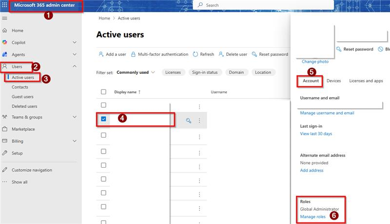Image resolution: width=390 pixels, height=224 pixels.
Task: Open Active users in the sidebar
Action: coord(23,78)
